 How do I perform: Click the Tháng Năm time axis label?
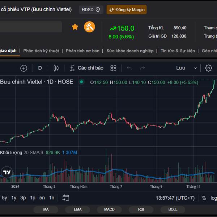[78, 187]
